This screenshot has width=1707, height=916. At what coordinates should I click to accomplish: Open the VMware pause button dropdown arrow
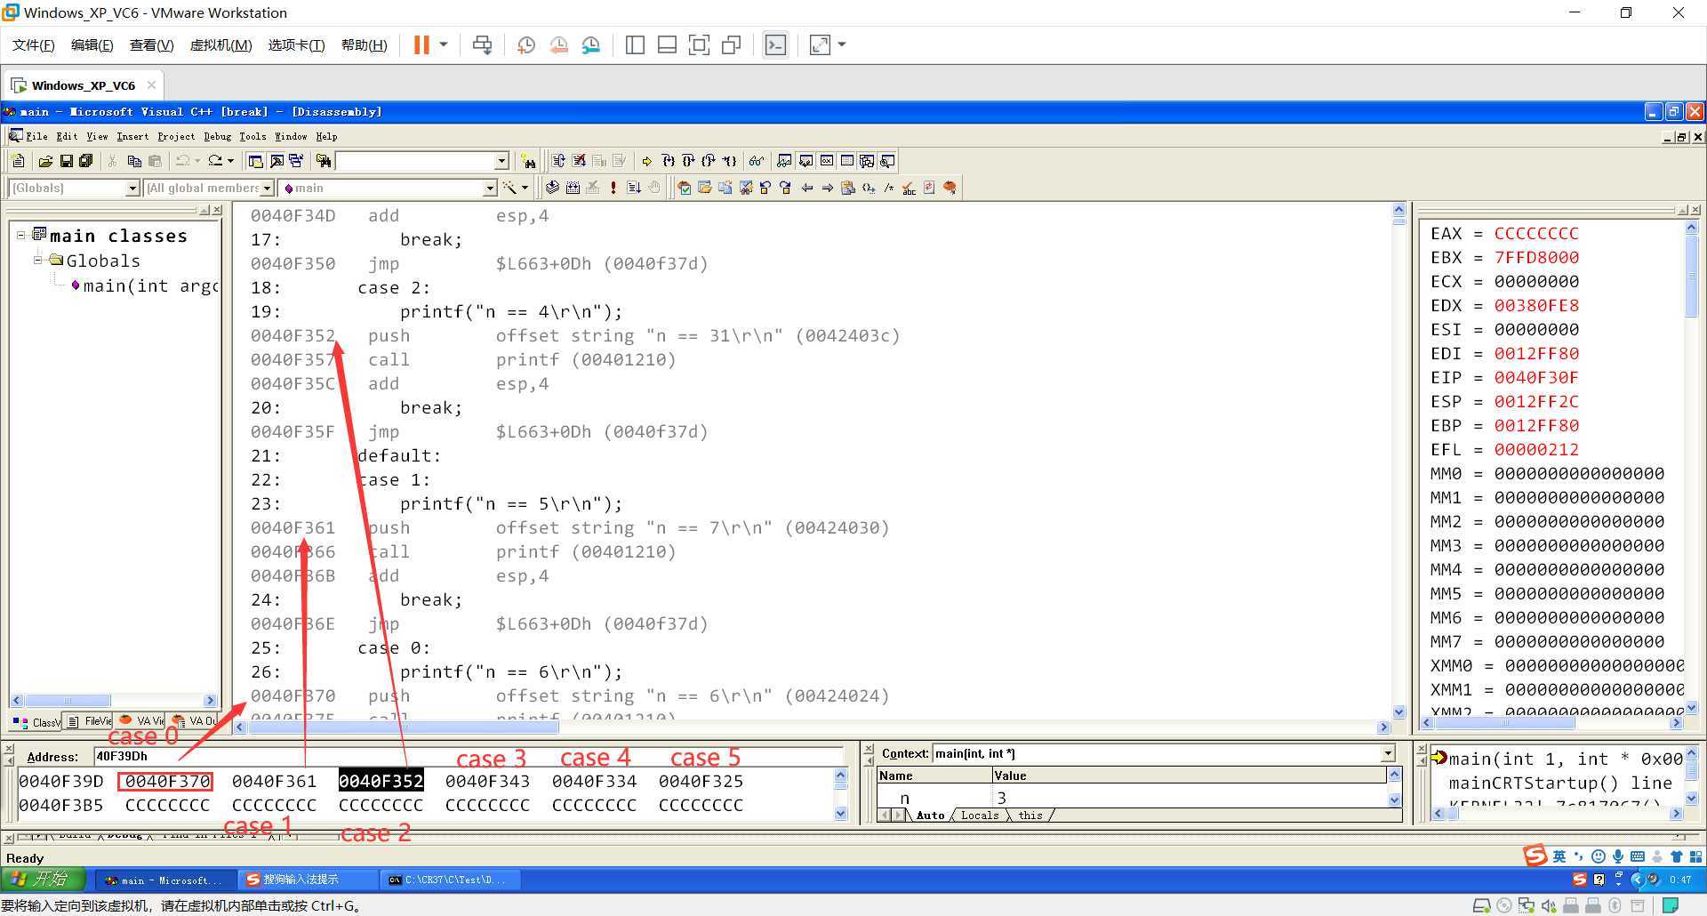coord(443,44)
